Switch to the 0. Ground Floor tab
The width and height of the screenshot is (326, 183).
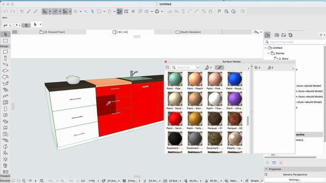point(52,32)
